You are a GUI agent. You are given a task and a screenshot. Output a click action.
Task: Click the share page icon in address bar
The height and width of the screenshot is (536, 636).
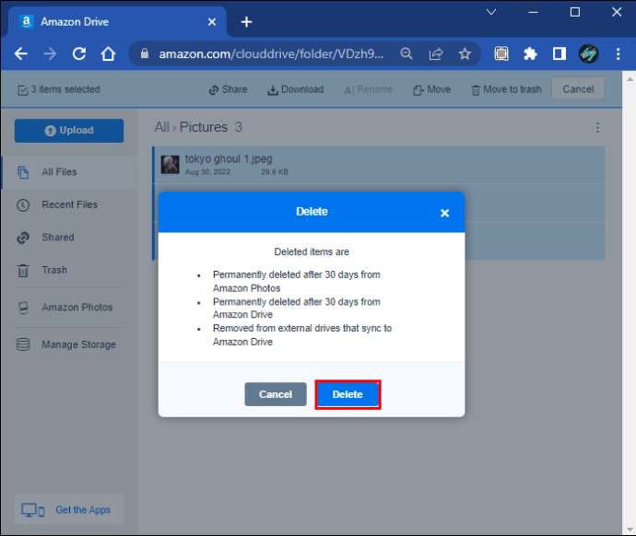coord(436,53)
